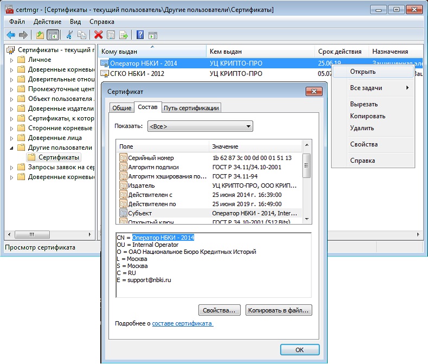Switch to the Путь сертификации tab
This screenshot has width=428, height=364.
191,108
